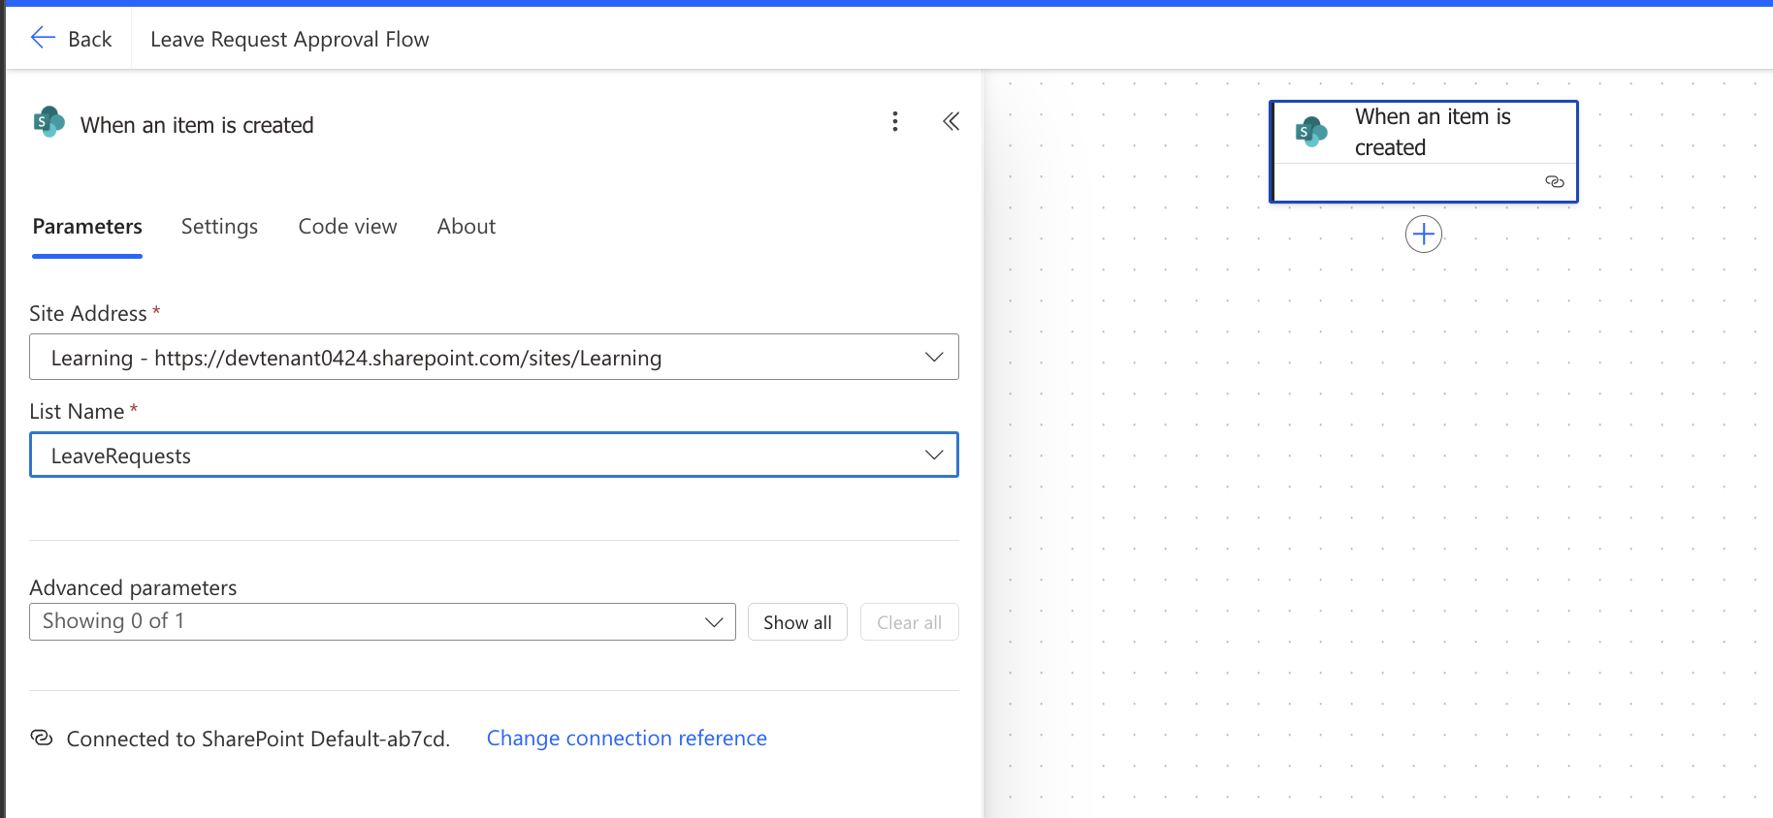
Task: Collapse the parameters panel with the double chevron
Action: [951, 121]
